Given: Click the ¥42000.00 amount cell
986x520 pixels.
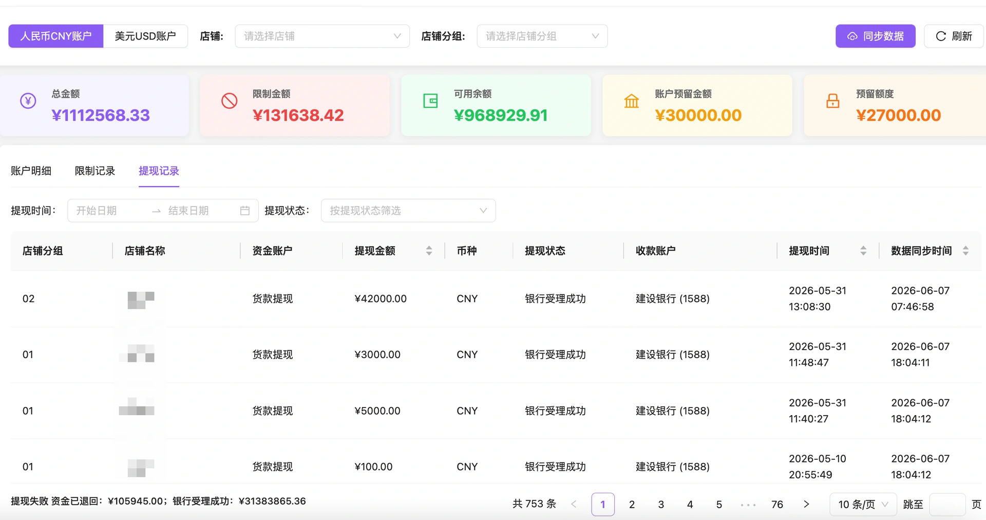Looking at the screenshot, I should tap(381, 299).
